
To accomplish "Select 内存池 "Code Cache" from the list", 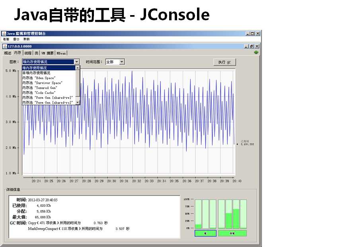I will point(49,93).
